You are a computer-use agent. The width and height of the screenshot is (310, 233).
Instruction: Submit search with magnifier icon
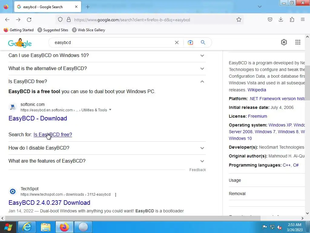[x=203, y=42]
